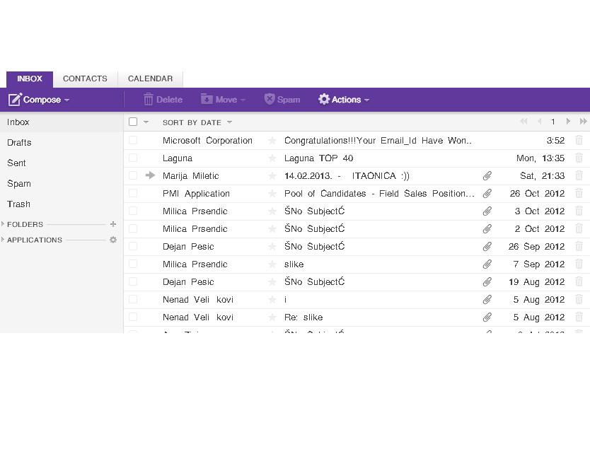Click the Compose pencil icon
Screen dimensions: 590x449
(15, 99)
